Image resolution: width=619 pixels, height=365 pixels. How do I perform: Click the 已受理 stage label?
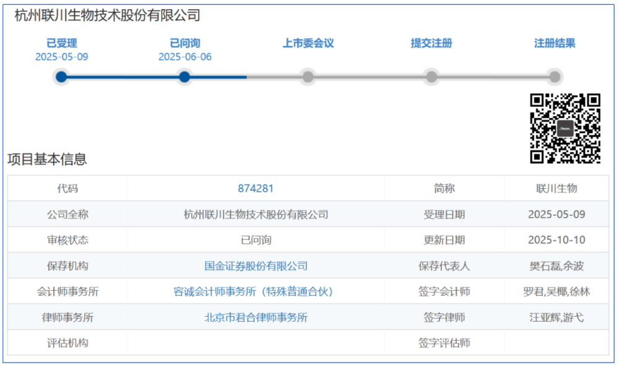point(62,43)
